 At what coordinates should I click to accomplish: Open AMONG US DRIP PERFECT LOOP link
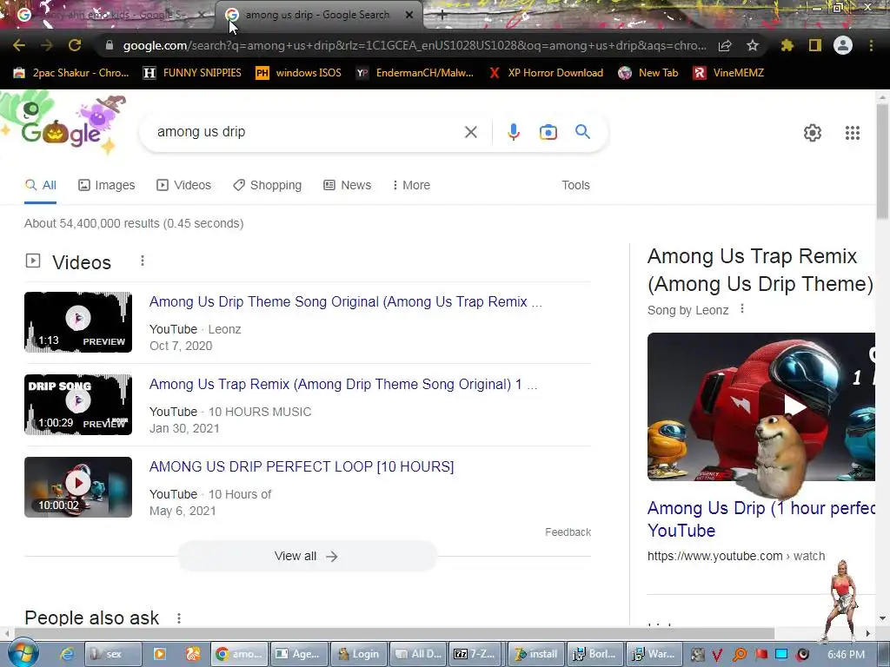302,466
